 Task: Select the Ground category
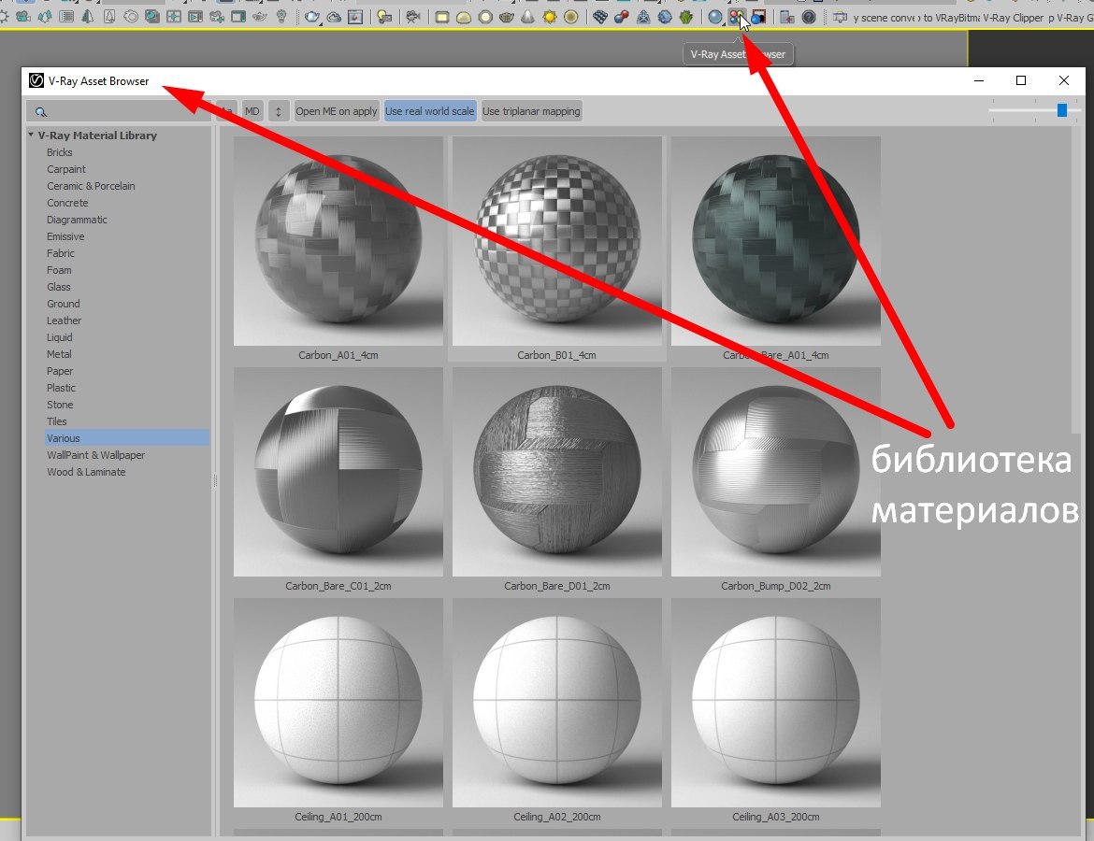pos(64,304)
